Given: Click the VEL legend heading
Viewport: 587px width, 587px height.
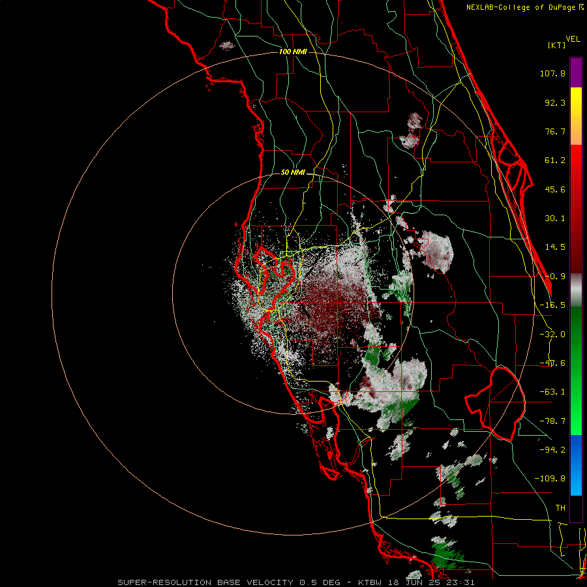Looking at the screenshot, I should 573,39.
